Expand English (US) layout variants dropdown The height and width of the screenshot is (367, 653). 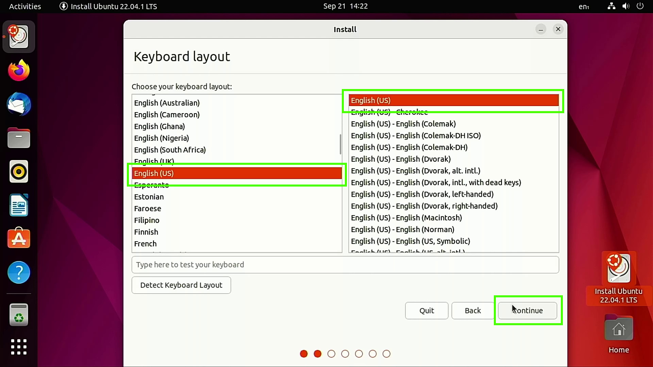click(453, 100)
